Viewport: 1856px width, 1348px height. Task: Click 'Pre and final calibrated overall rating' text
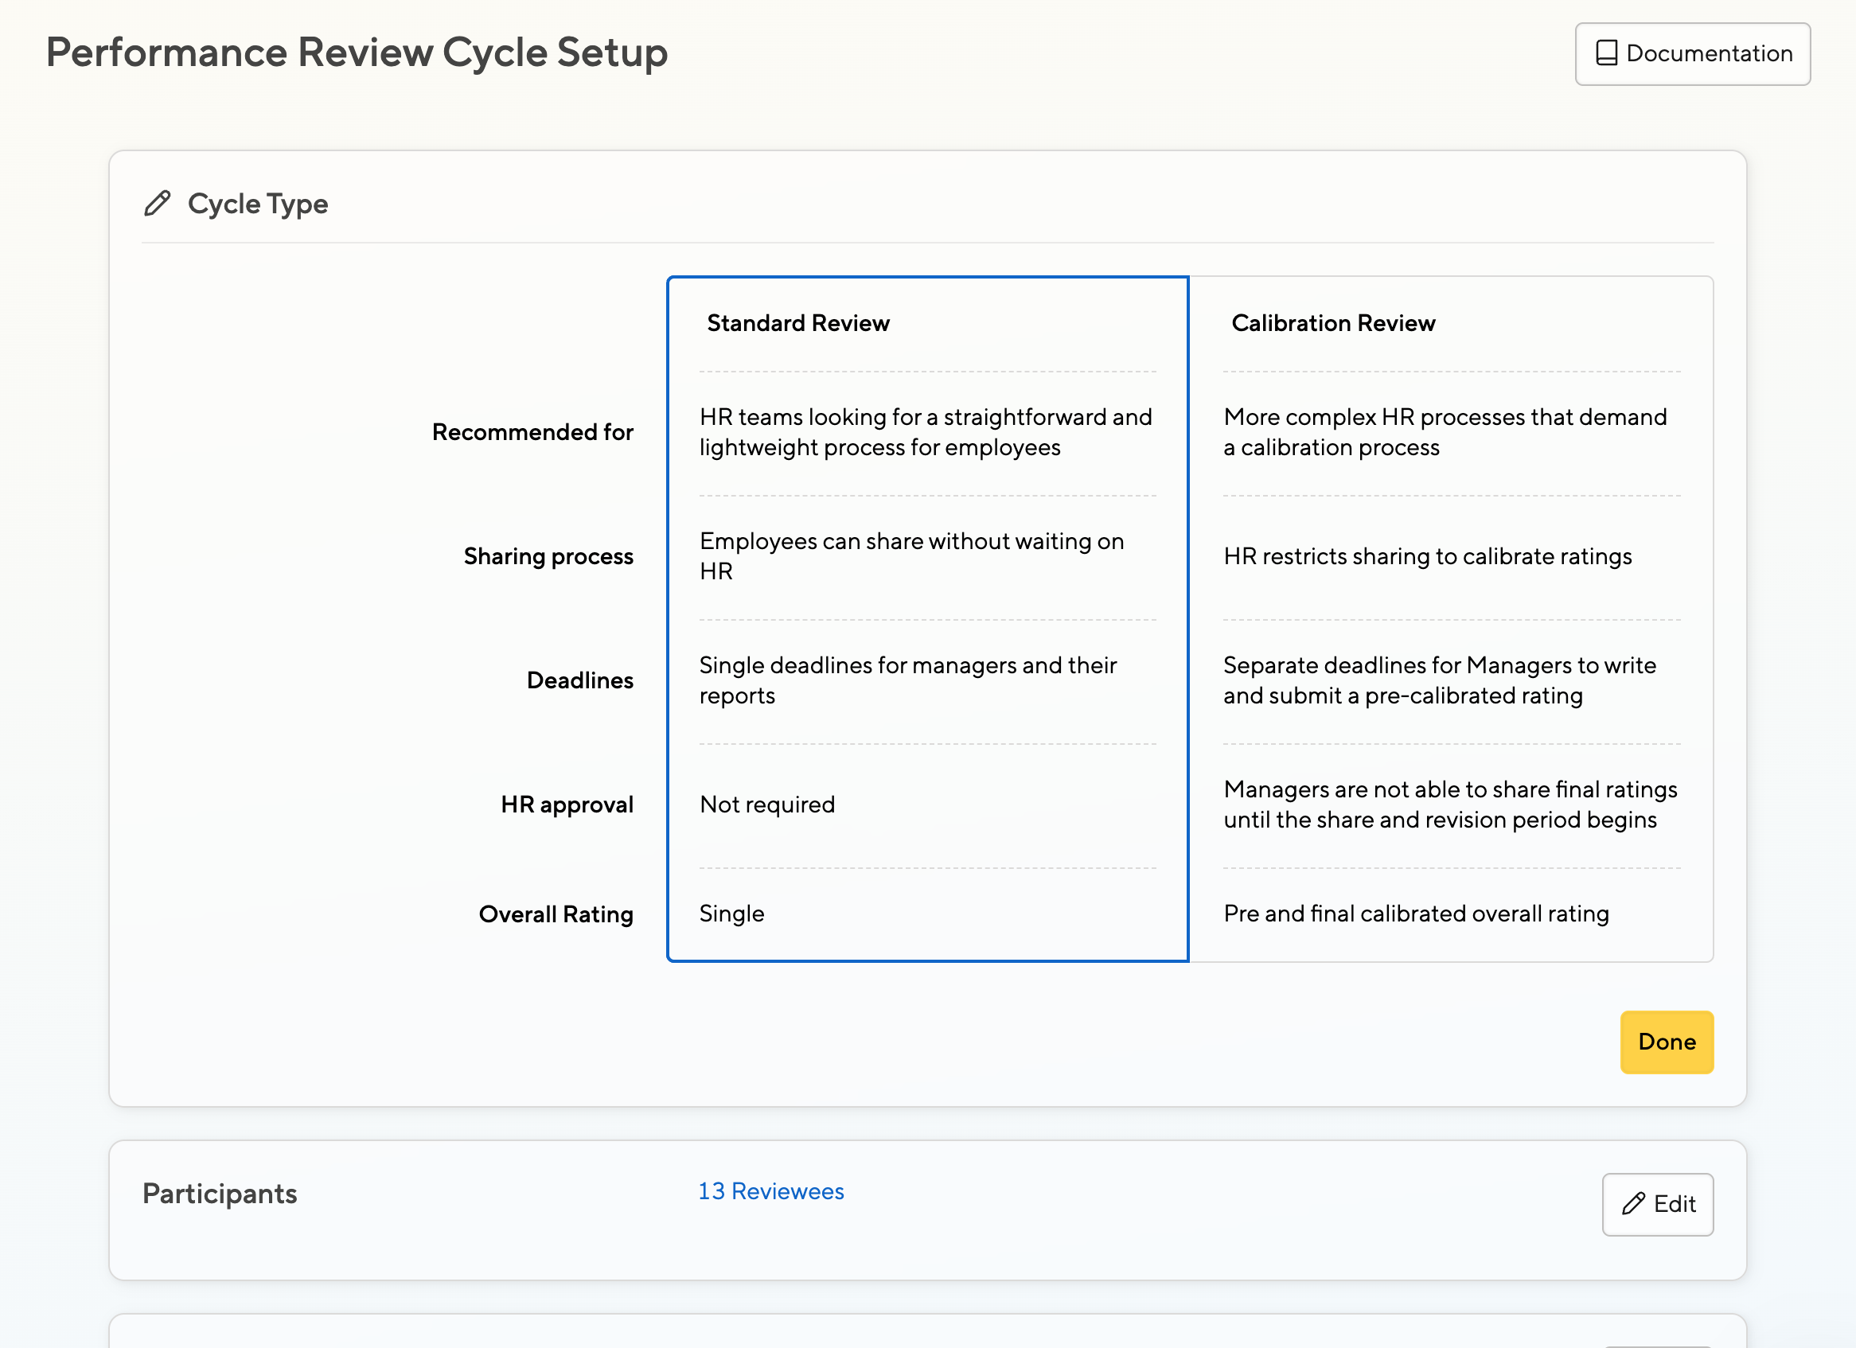tap(1415, 913)
